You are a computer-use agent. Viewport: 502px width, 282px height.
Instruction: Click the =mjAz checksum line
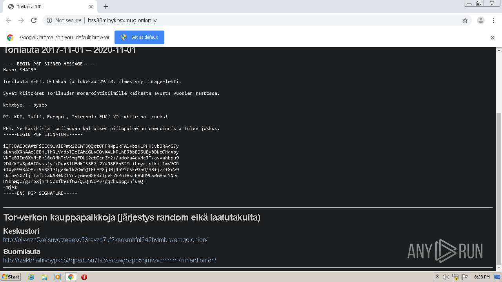click(x=10, y=187)
